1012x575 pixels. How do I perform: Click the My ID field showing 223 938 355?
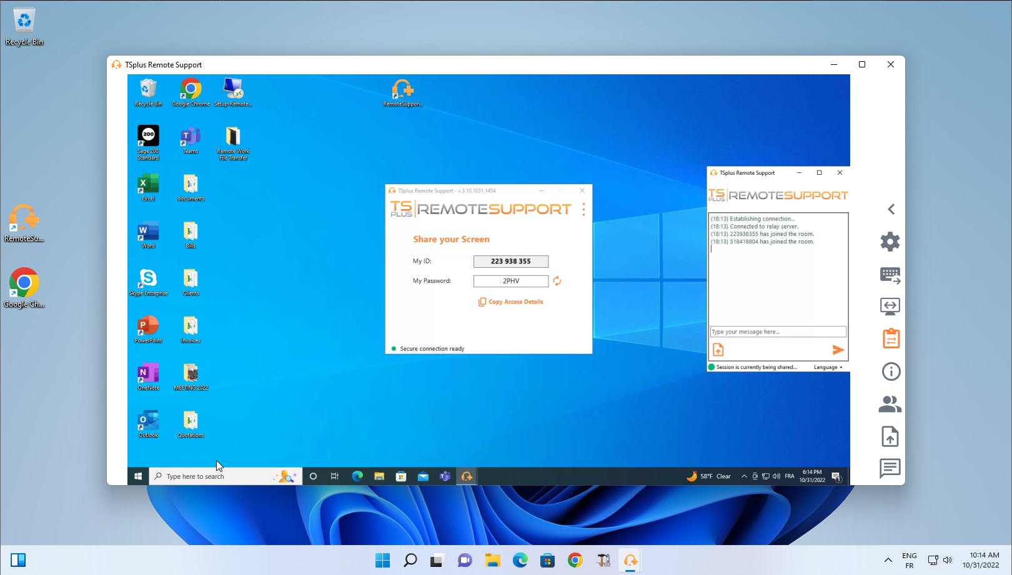click(510, 262)
